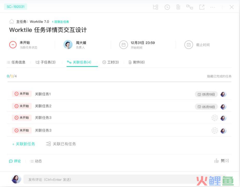Switch to the 工时(3) tab
This screenshot has height=187, width=240.
click(x=111, y=62)
